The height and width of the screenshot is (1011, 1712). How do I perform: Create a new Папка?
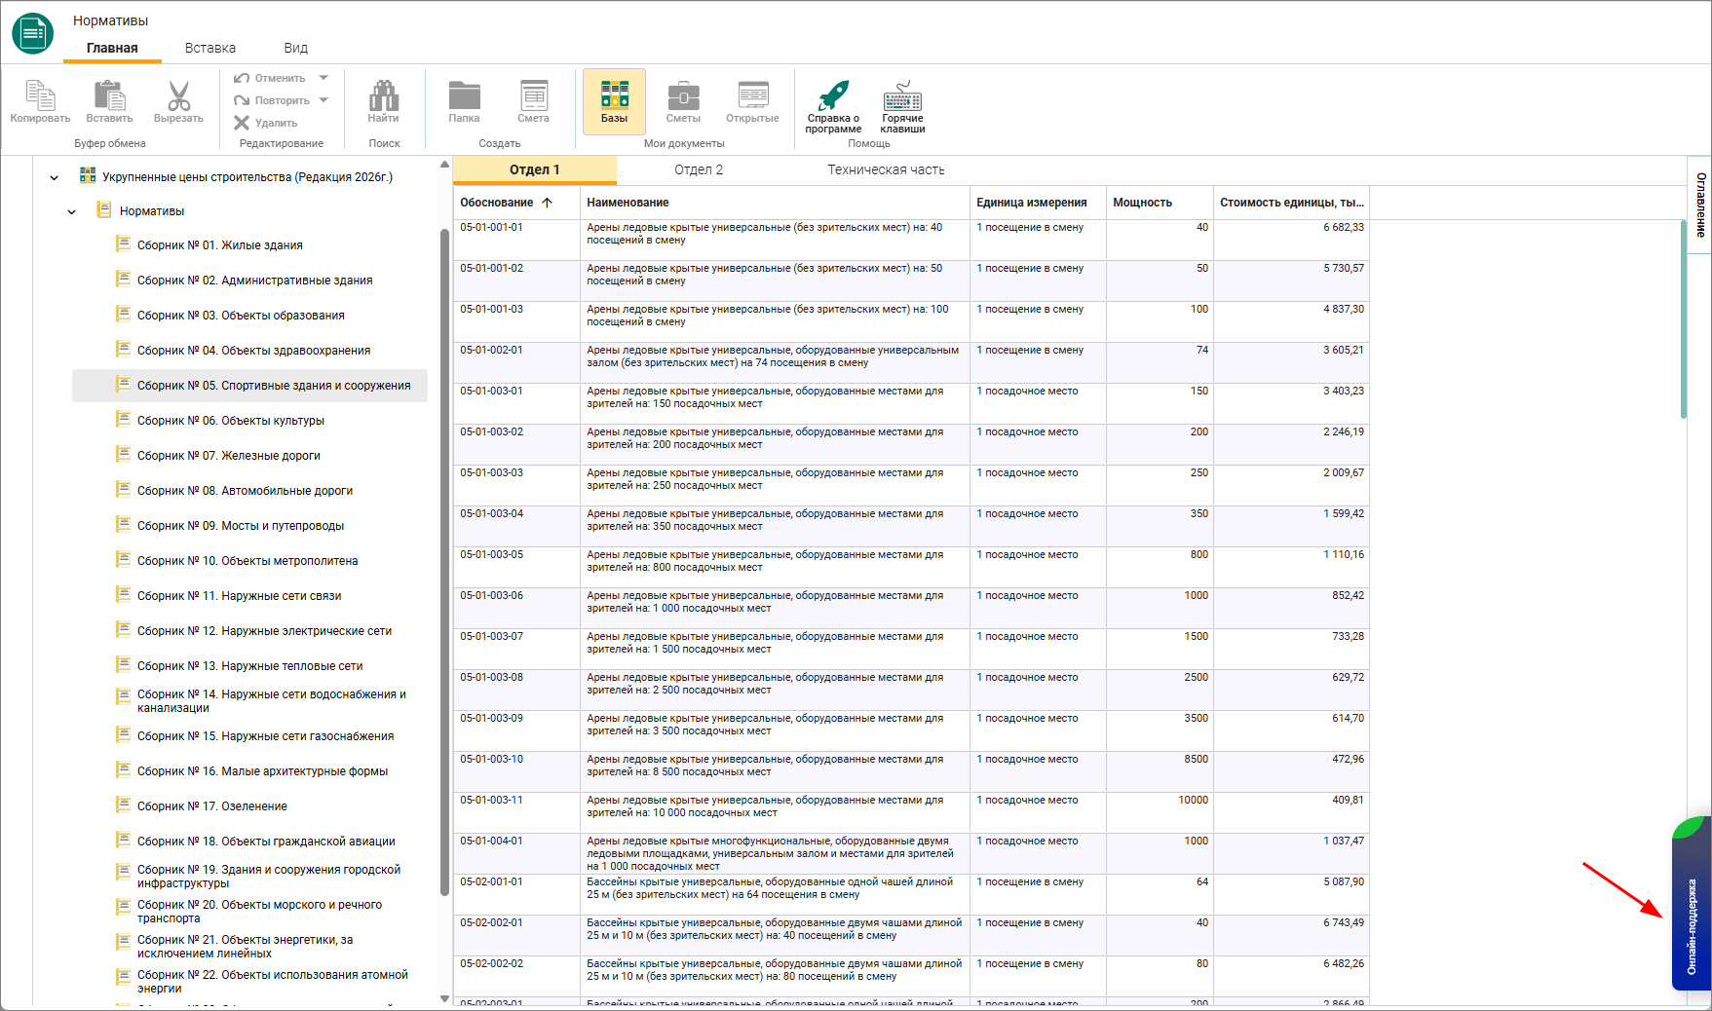[464, 101]
